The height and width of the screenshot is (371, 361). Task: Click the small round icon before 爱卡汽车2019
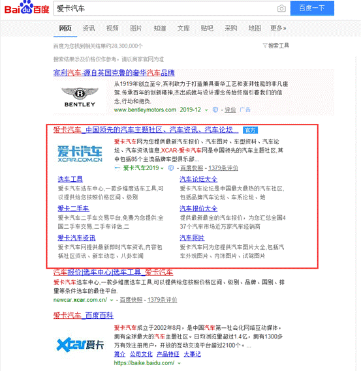pyautogui.click(x=118, y=168)
